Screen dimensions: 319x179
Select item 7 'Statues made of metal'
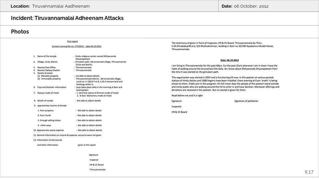pos(48,93)
